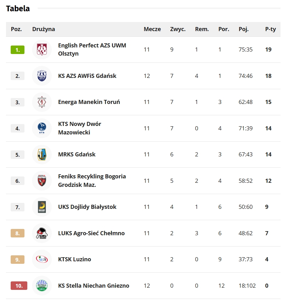294x304 pixels.
Task: Click the Zwyc. column header
Action: (x=178, y=29)
